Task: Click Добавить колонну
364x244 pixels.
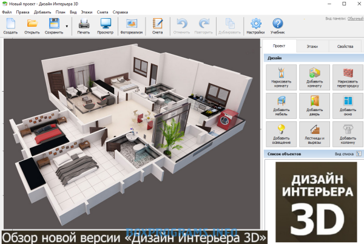Action: point(348,134)
